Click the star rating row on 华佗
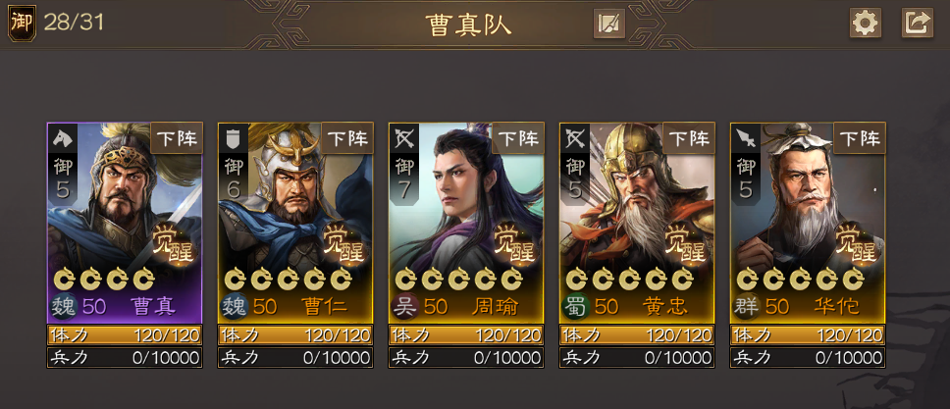Screen dimensions: 950x409 (800, 280)
